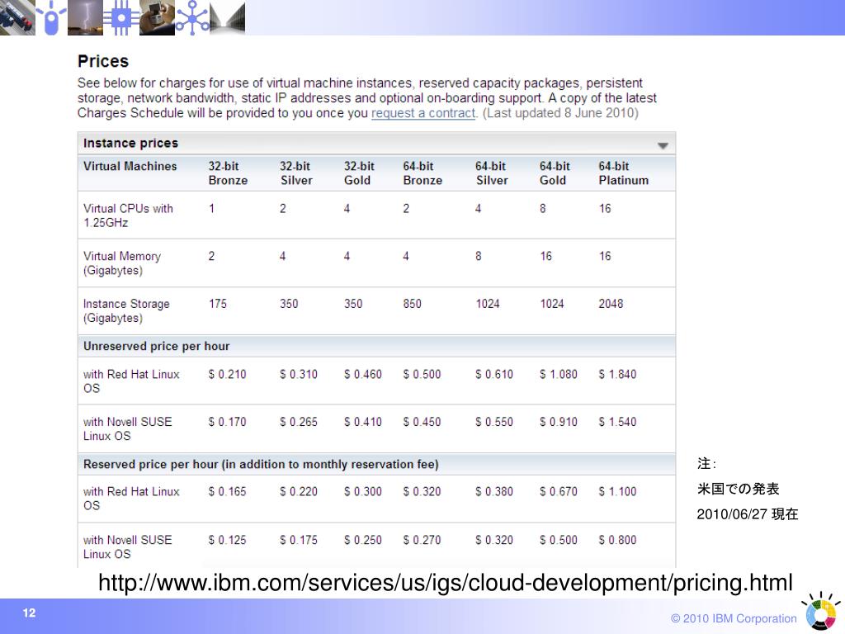Click the slide number 12
The image size is (845, 634).
[29, 613]
